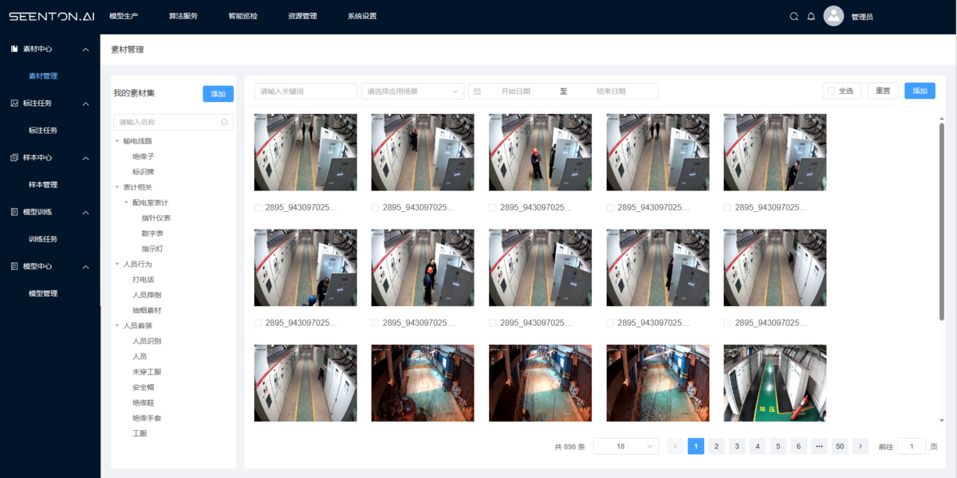
Task: Go to page 6
Action: pos(798,446)
